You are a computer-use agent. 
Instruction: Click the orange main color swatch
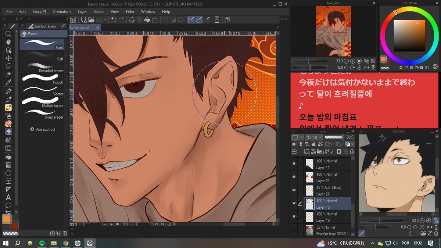pos(7,219)
